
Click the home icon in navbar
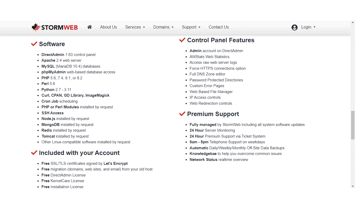click(x=89, y=27)
